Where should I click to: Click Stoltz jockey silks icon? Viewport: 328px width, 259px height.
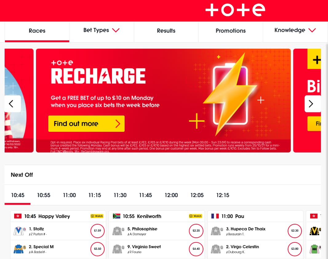(x=19, y=231)
